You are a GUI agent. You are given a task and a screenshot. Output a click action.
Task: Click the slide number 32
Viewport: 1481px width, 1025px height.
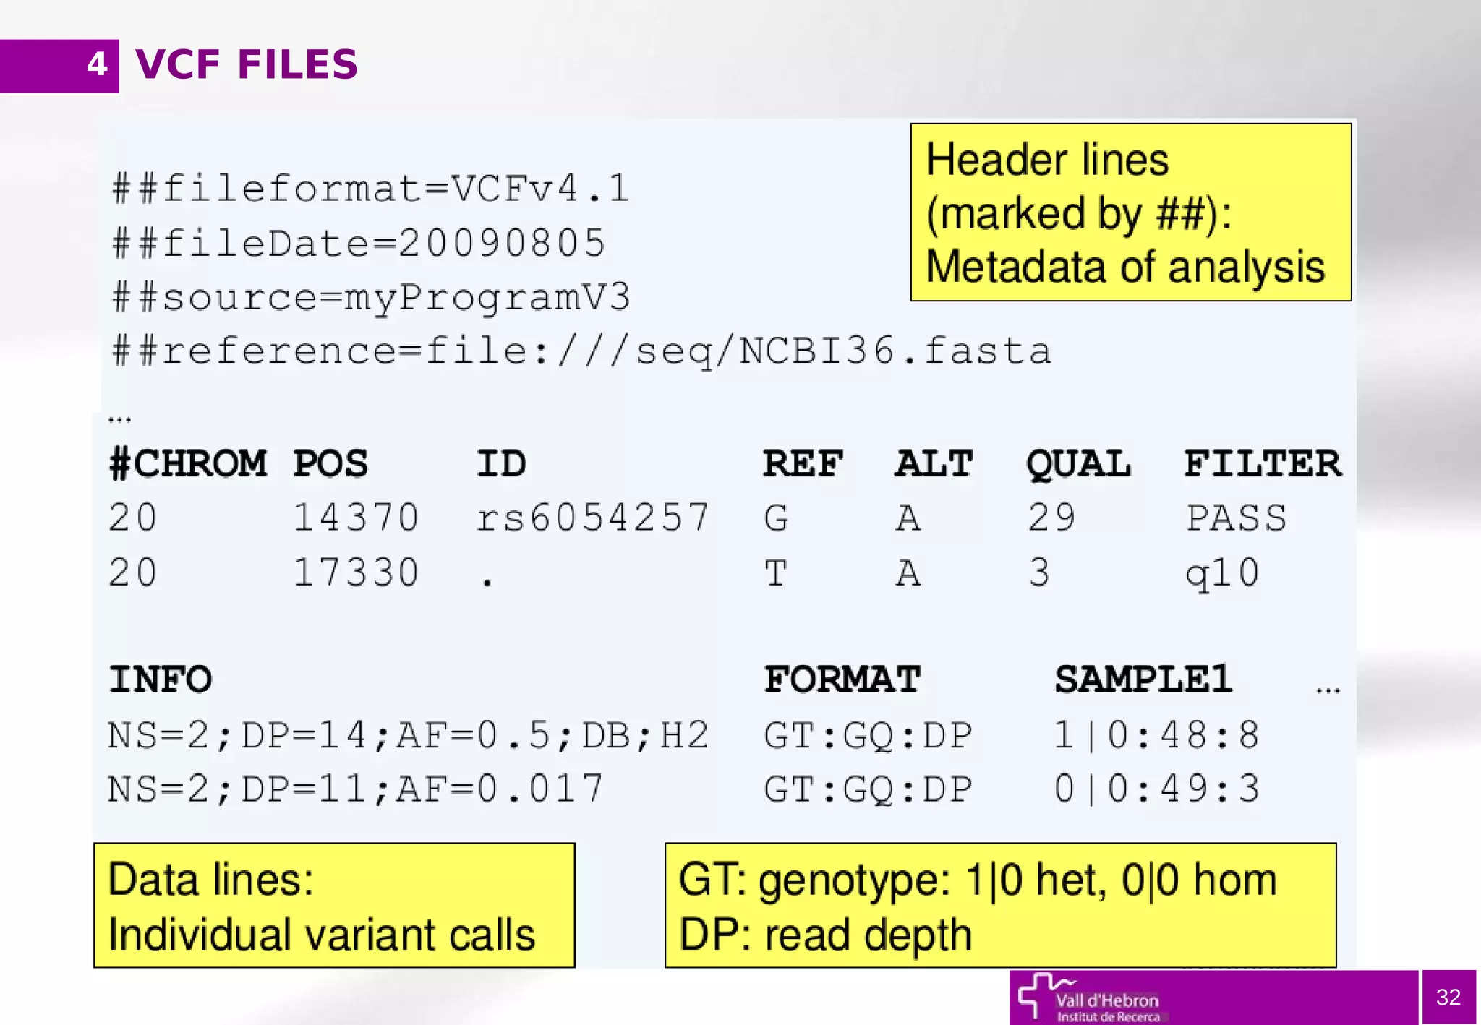1448,997
